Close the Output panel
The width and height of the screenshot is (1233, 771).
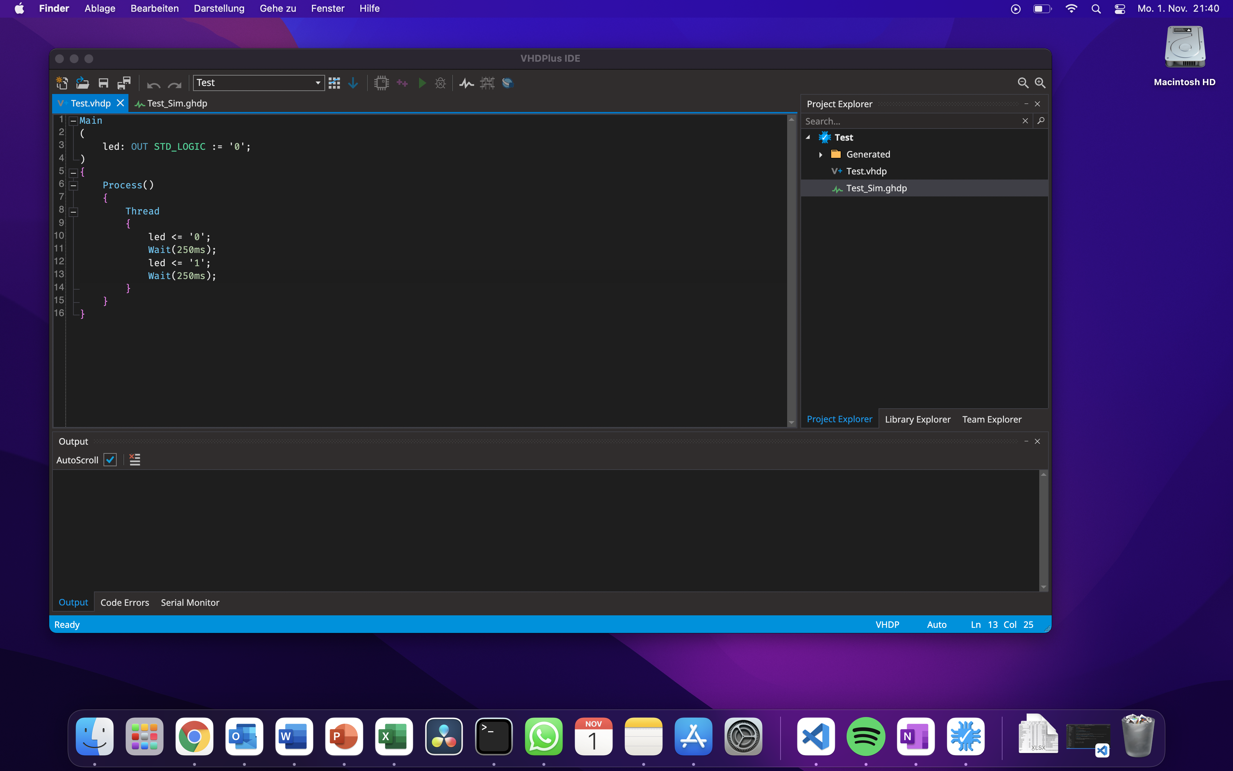point(1037,441)
